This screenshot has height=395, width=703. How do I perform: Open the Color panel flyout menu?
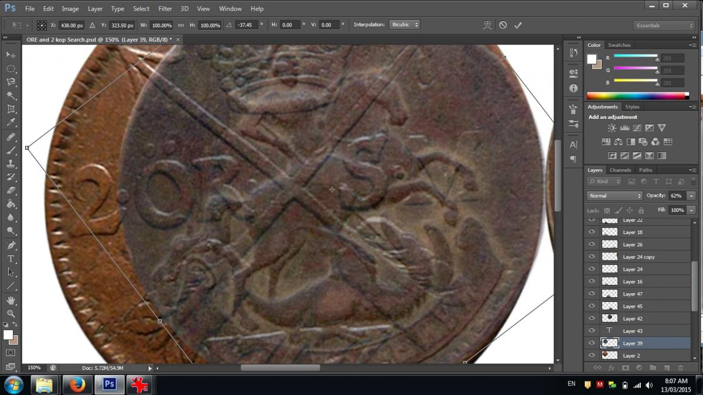point(694,45)
